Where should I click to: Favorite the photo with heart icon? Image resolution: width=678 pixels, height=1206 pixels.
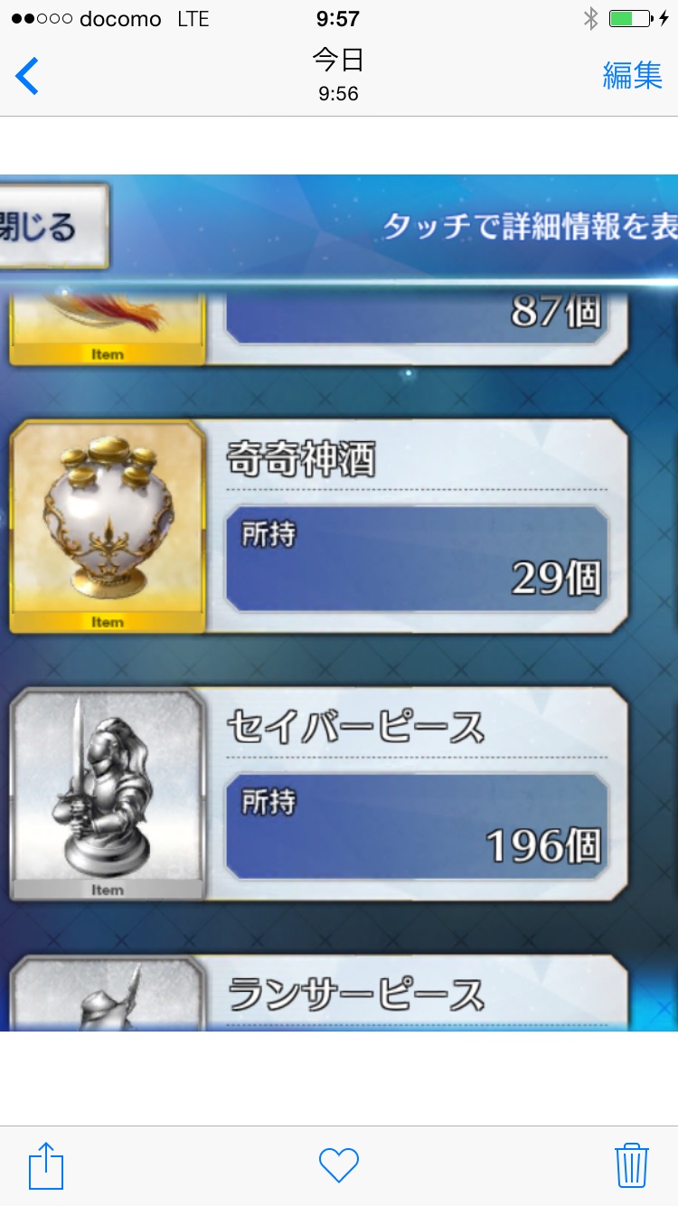(x=339, y=1165)
